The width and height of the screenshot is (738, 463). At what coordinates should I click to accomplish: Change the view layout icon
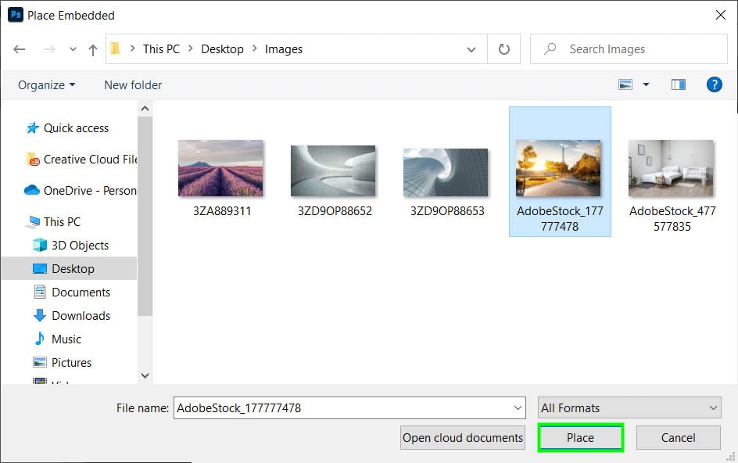625,84
